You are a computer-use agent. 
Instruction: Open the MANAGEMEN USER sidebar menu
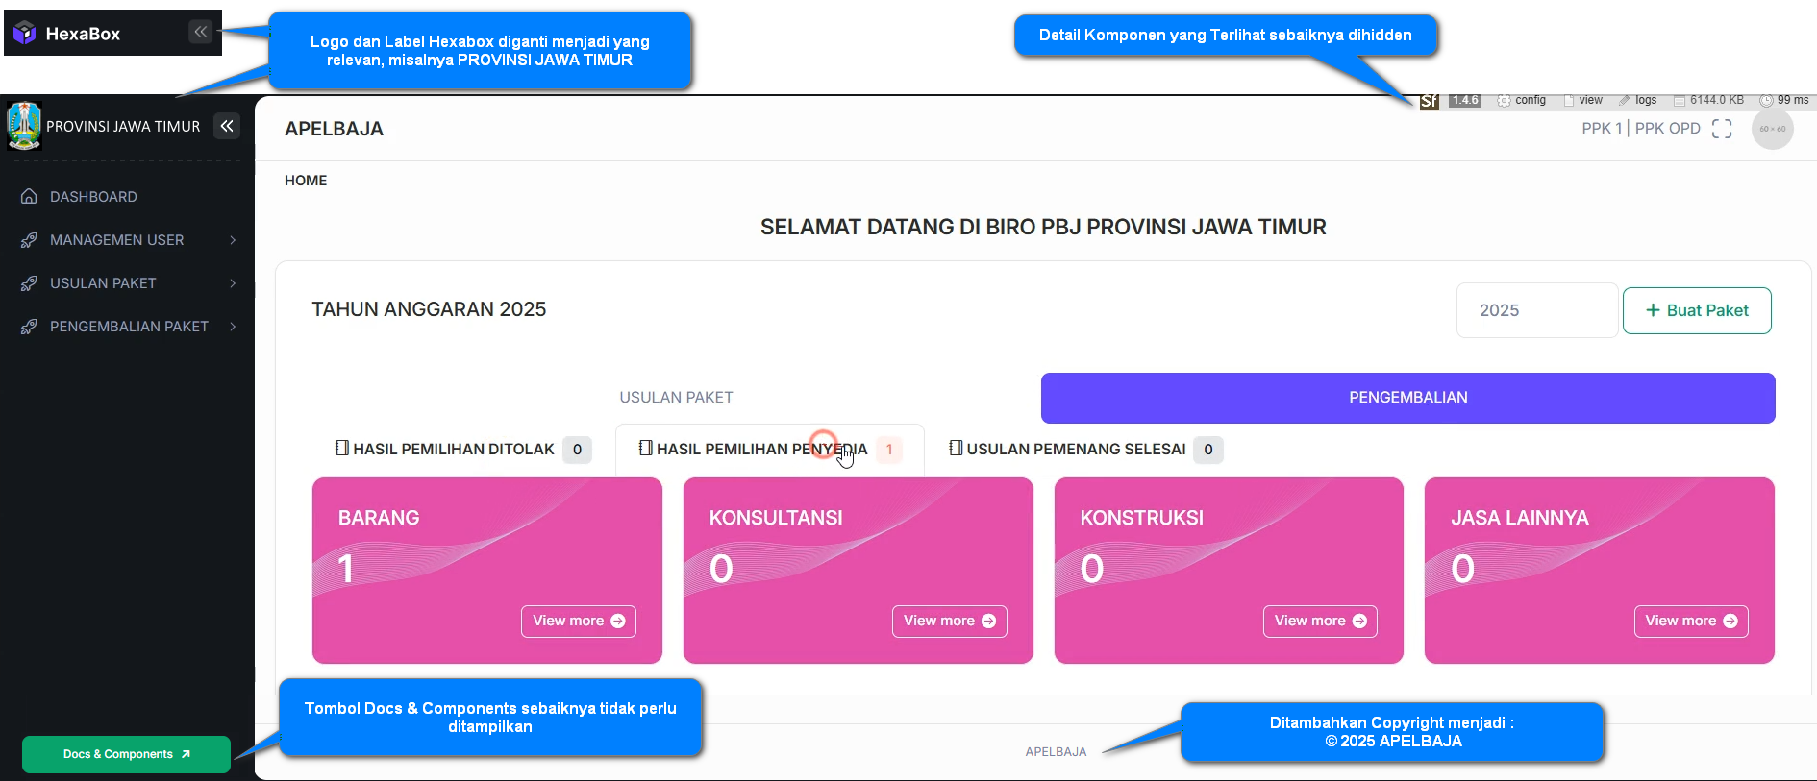[127, 240]
